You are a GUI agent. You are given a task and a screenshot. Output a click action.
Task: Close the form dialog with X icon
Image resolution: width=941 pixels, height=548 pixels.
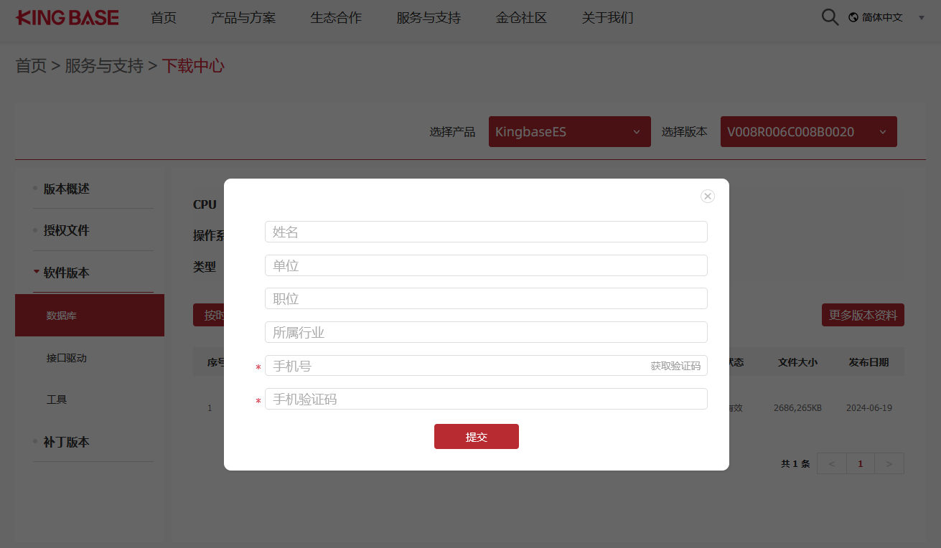click(708, 196)
